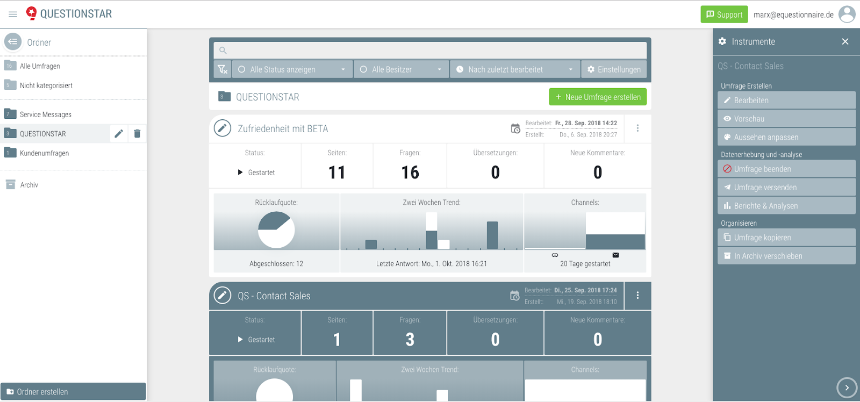The image size is (860, 402).
Task: Click Umfrage kopieren
Action: click(786, 238)
